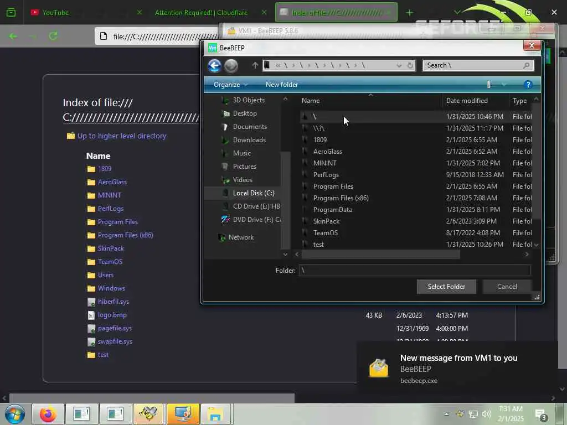Open hiberfil.sys link in browser listing

click(113, 302)
